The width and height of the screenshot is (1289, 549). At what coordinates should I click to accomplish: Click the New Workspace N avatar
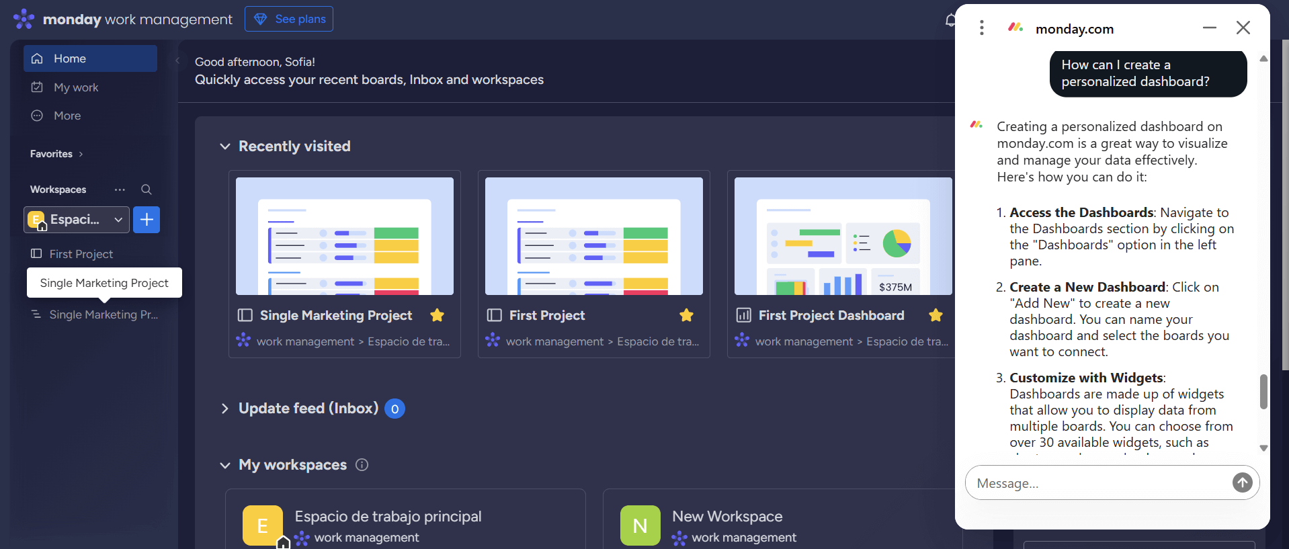[x=640, y=525]
